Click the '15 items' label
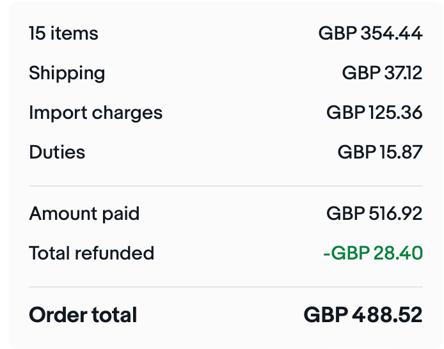The image size is (444, 349). point(63,33)
